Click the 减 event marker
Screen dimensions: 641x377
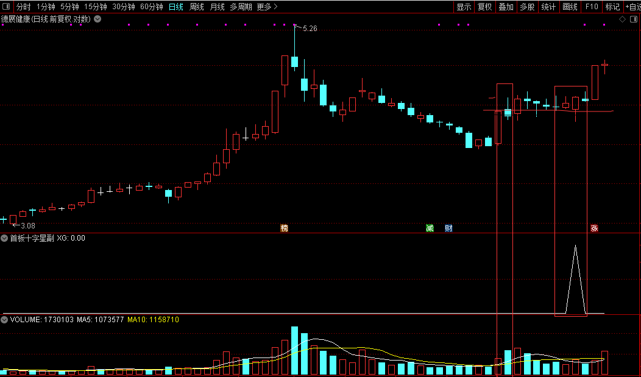430,228
